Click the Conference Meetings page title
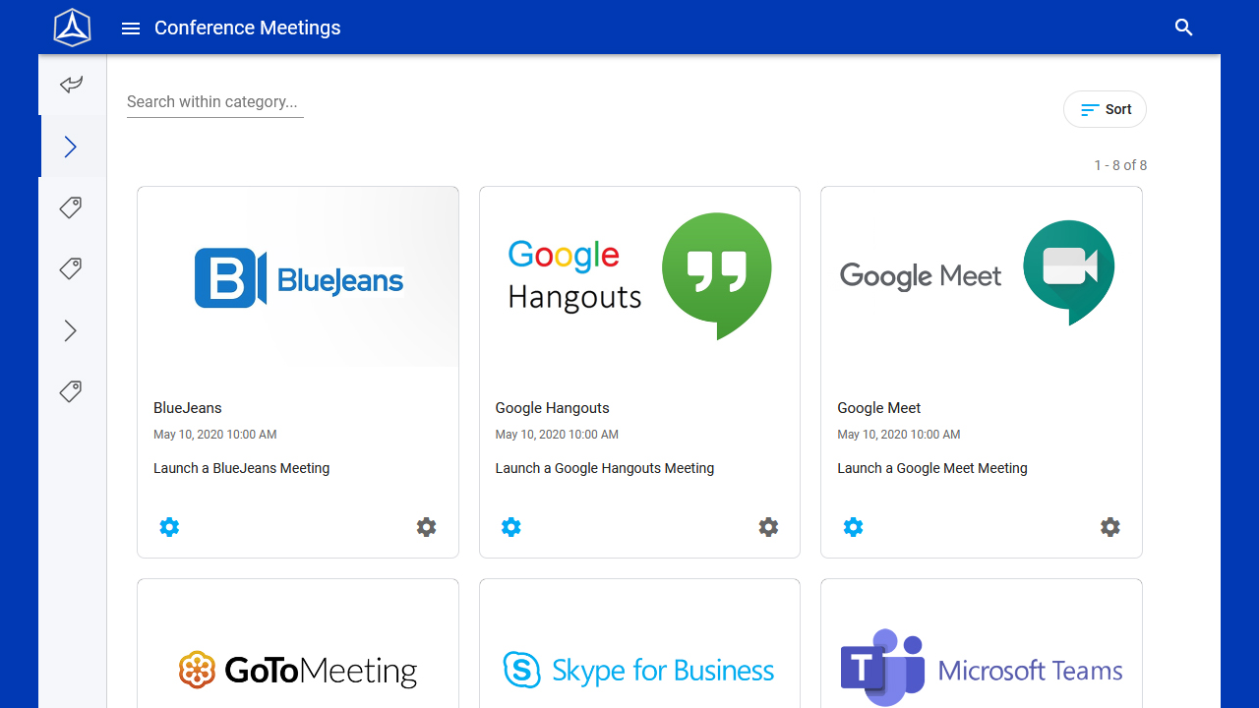The height and width of the screenshot is (708, 1259). tap(248, 28)
